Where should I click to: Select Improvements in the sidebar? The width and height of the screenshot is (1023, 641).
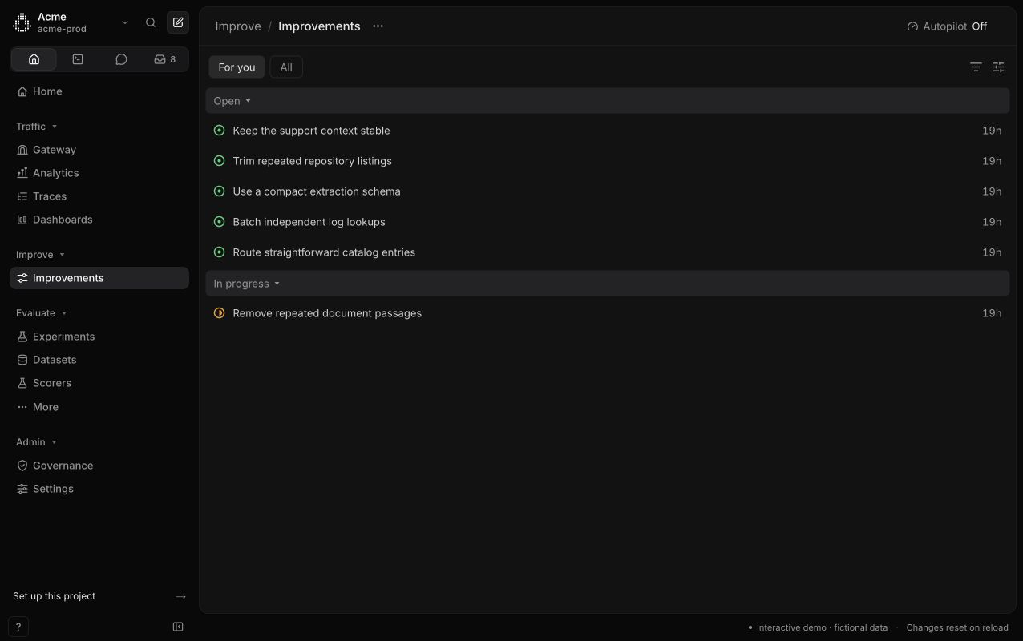click(99, 278)
